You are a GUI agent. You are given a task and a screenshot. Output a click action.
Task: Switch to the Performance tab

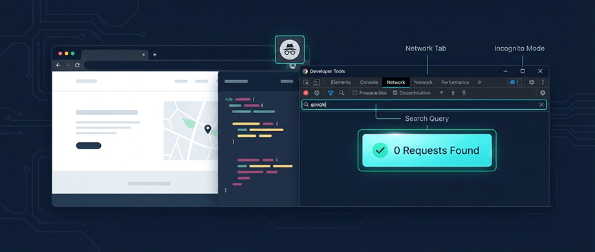[455, 82]
